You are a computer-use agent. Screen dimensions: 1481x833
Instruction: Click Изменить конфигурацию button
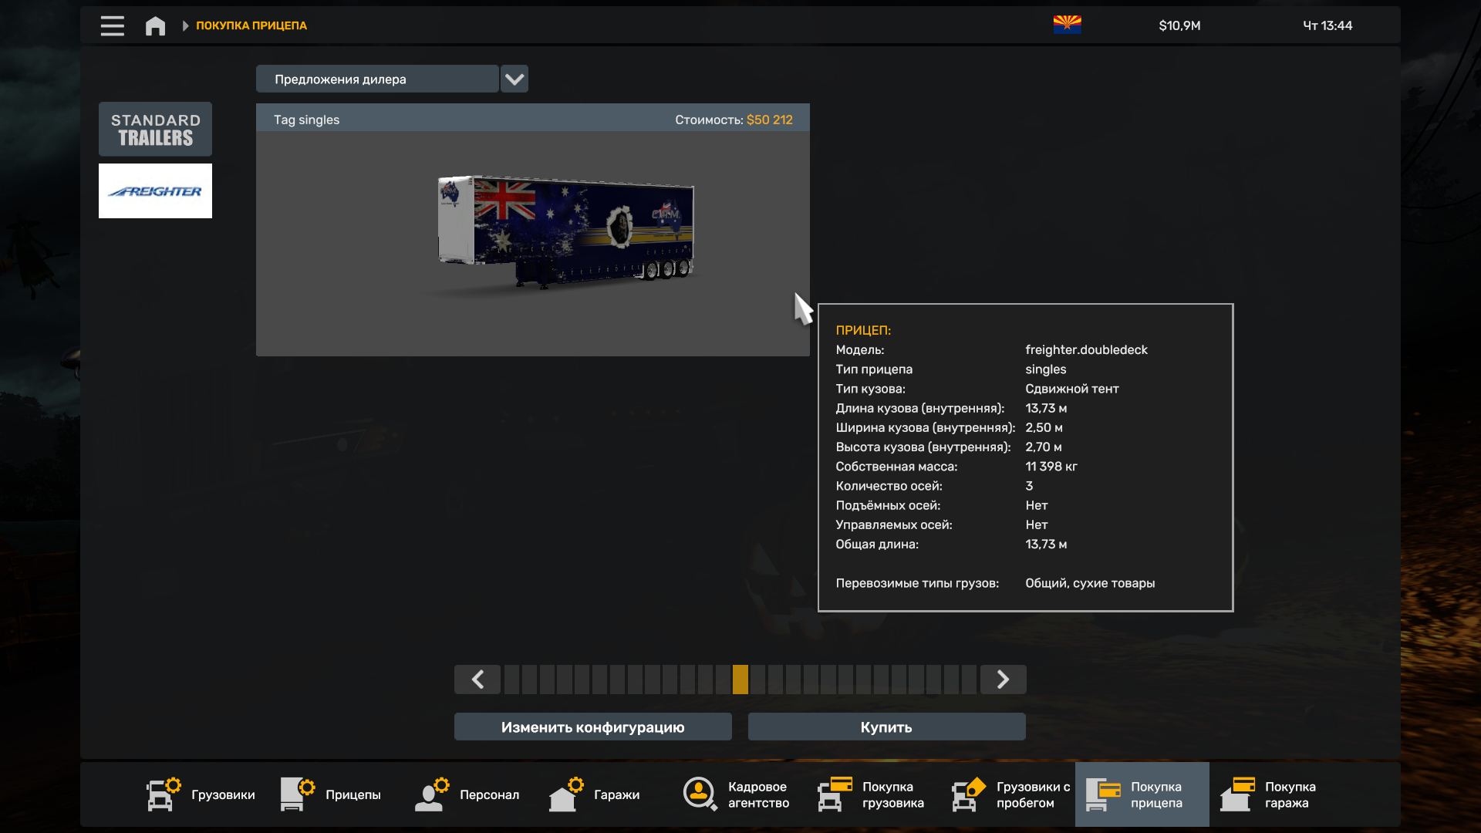592,727
